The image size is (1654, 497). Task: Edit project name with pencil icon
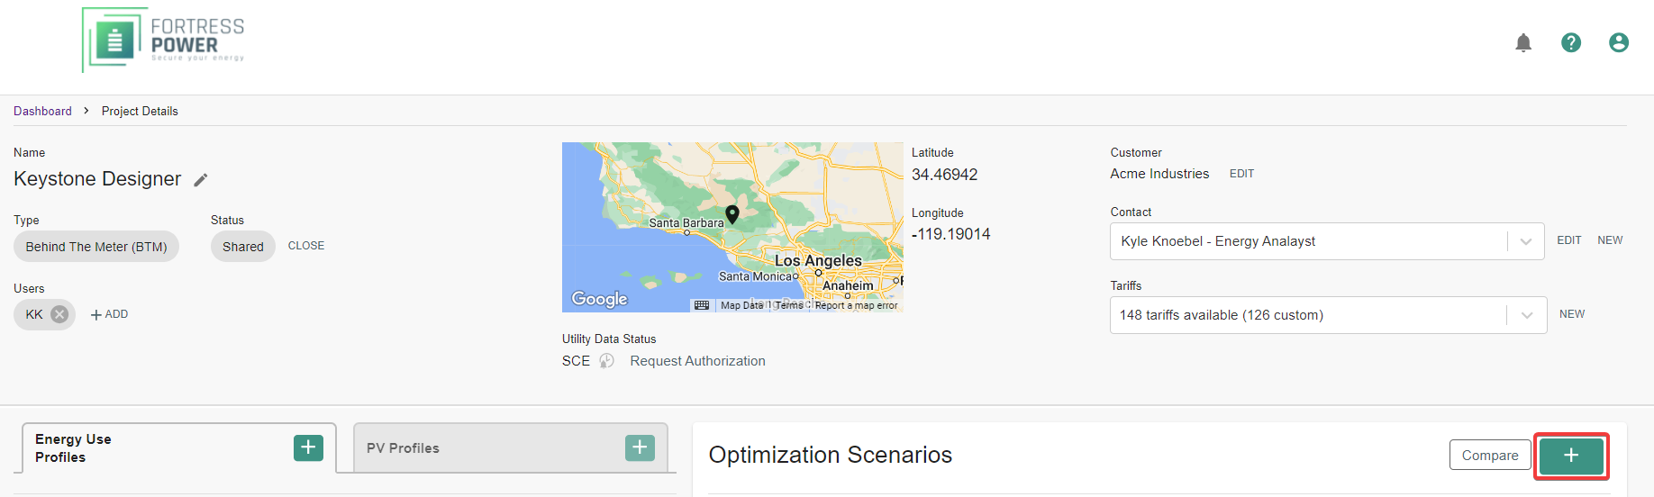pos(201,180)
